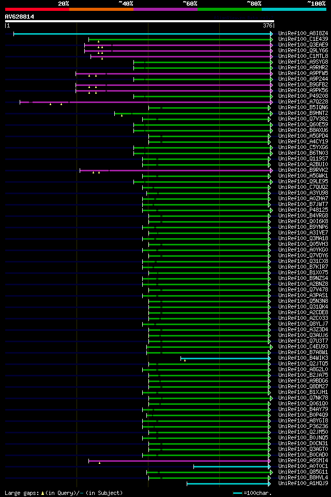Select label UniRef100_Q8DM27

point(303,387)
